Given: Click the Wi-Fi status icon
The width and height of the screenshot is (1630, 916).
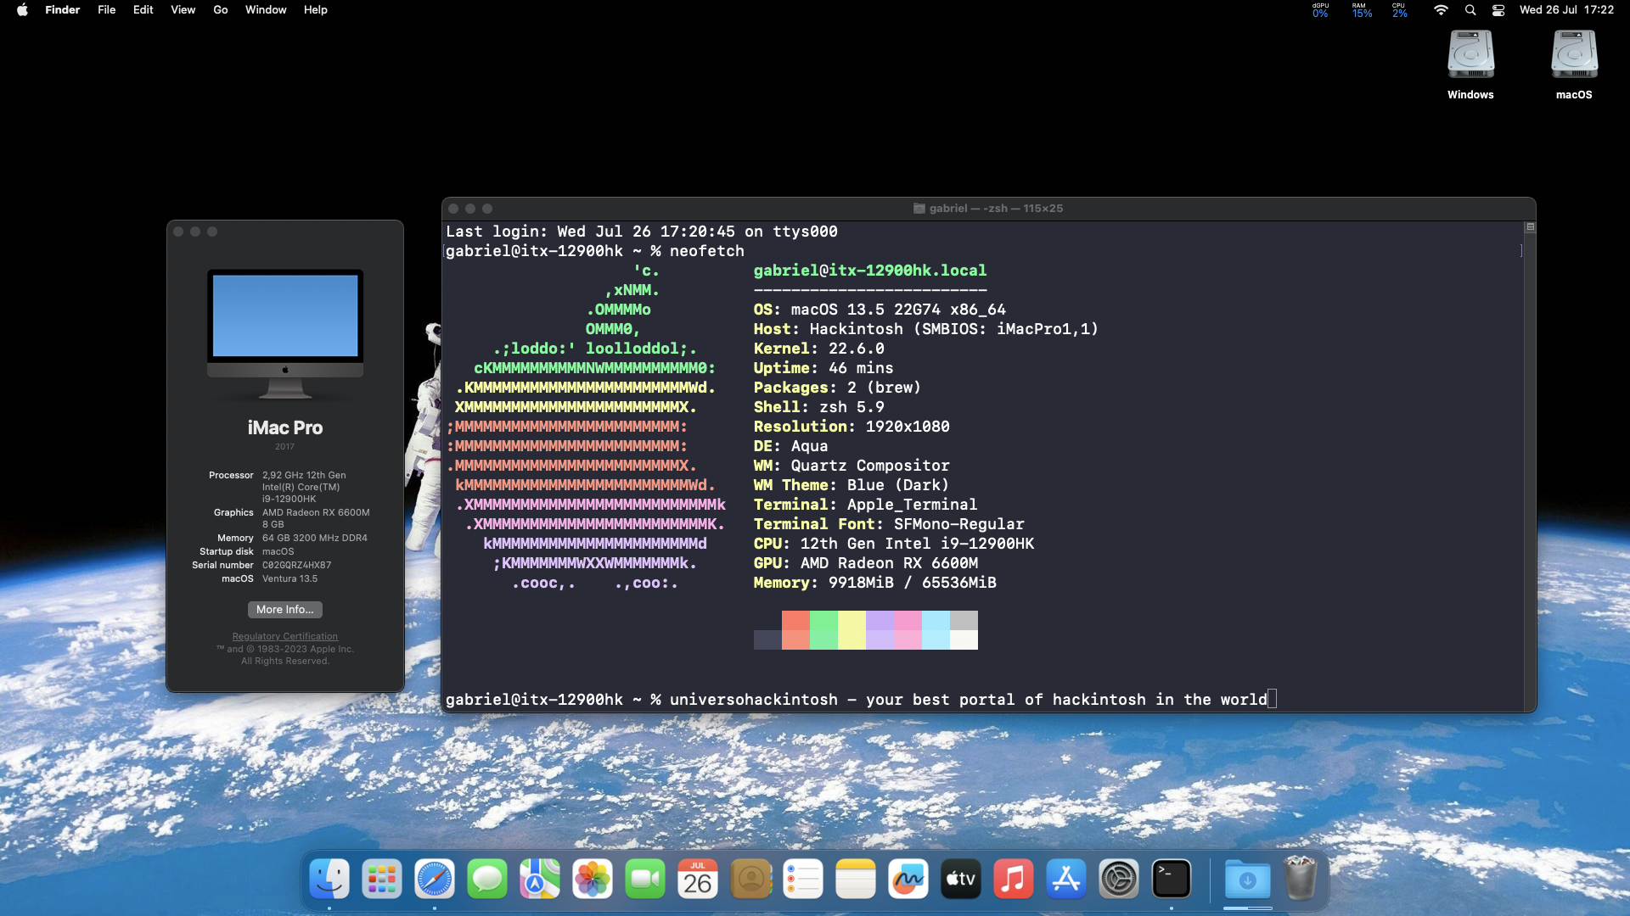Looking at the screenshot, I should [x=1441, y=10].
